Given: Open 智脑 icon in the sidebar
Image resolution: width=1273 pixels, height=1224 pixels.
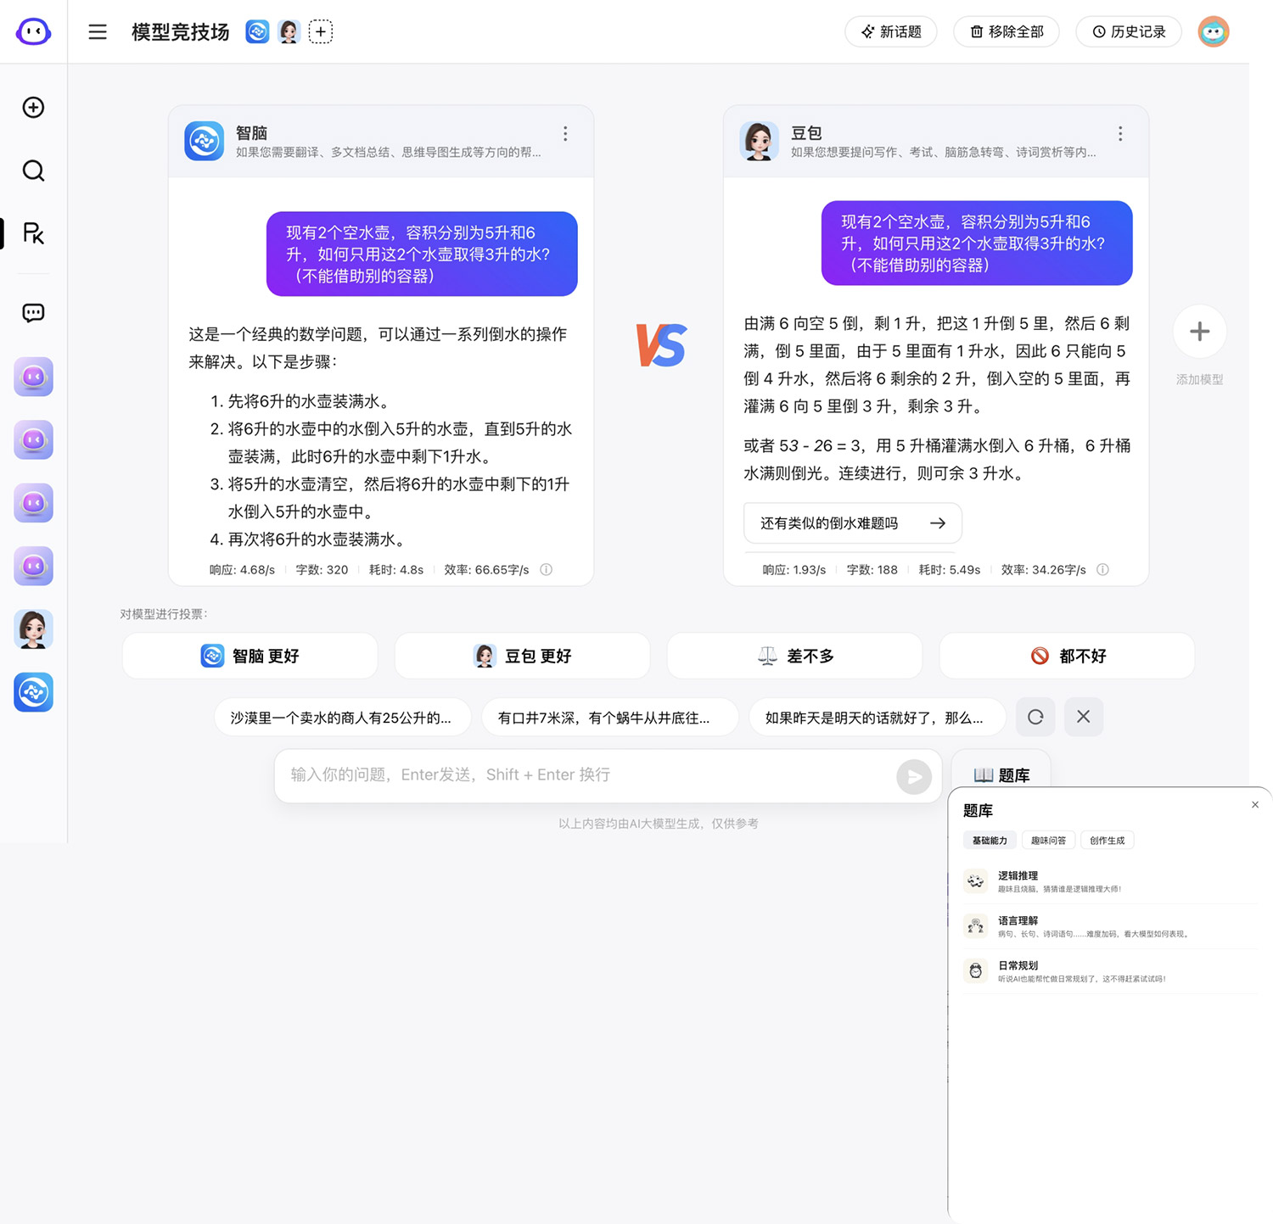Looking at the screenshot, I should point(33,692).
